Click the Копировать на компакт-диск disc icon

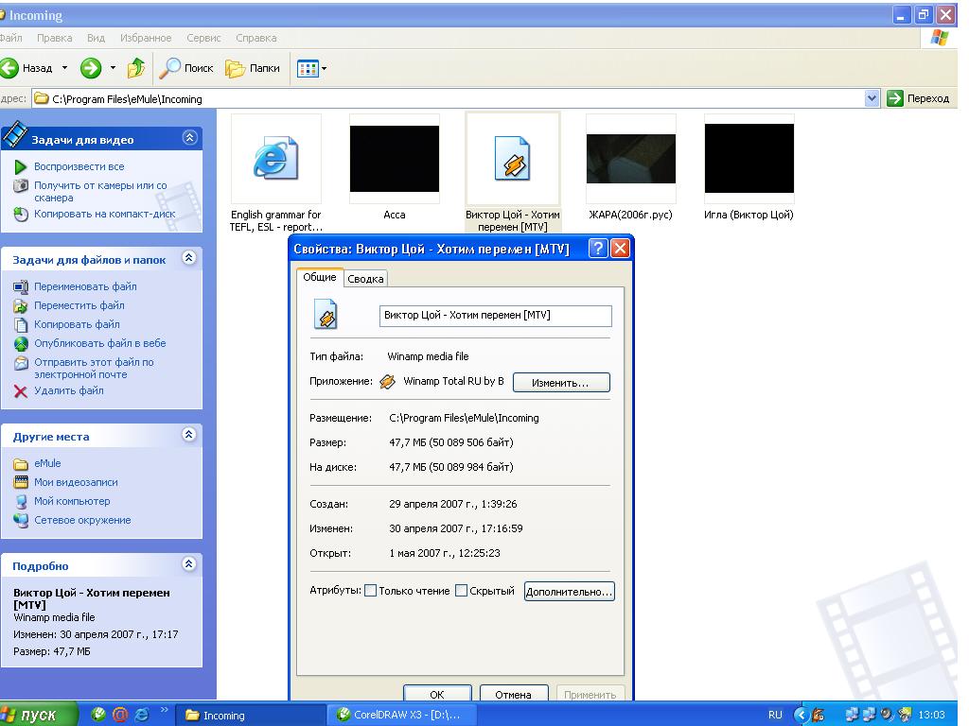[21, 215]
